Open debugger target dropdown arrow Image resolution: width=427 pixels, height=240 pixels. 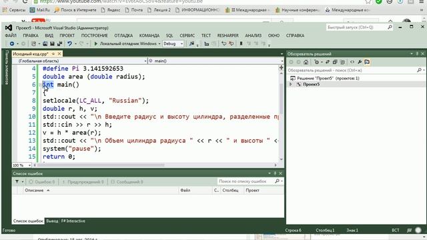pyautogui.click(x=159, y=44)
